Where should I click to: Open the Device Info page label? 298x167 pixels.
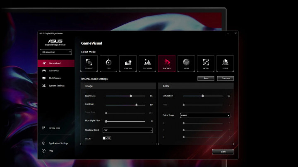tap(54, 128)
